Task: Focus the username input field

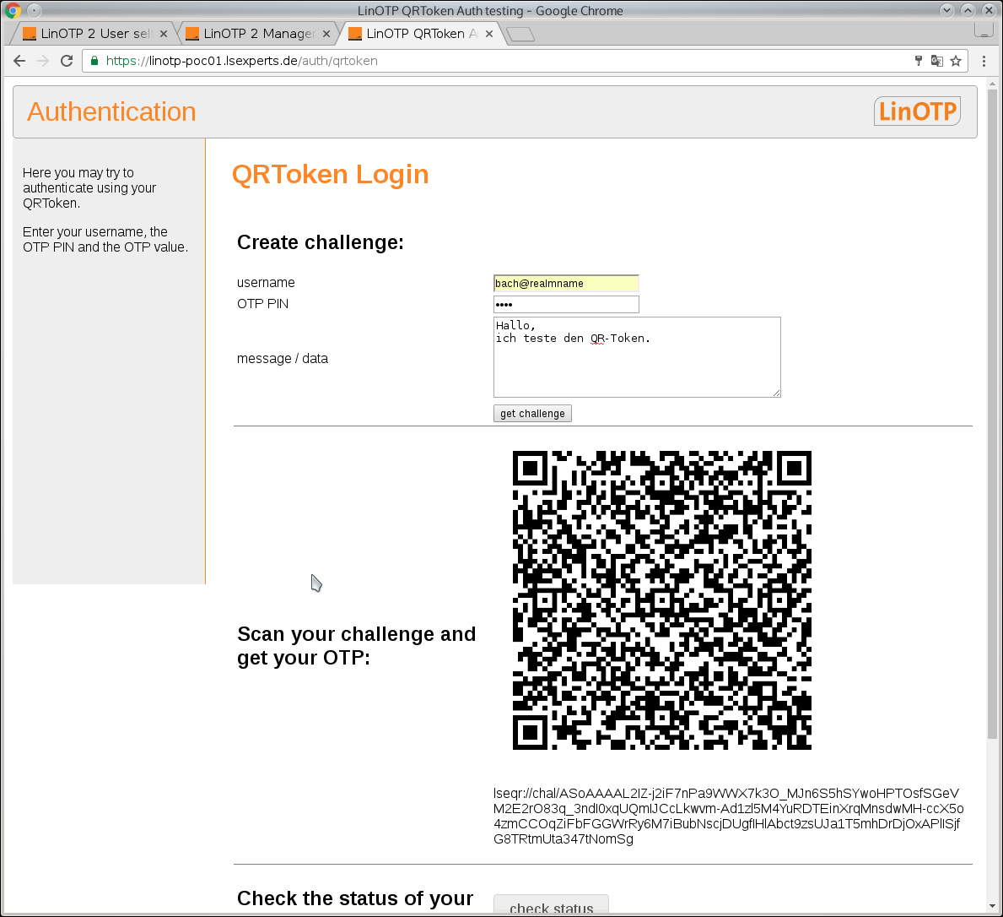Action: coord(566,284)
